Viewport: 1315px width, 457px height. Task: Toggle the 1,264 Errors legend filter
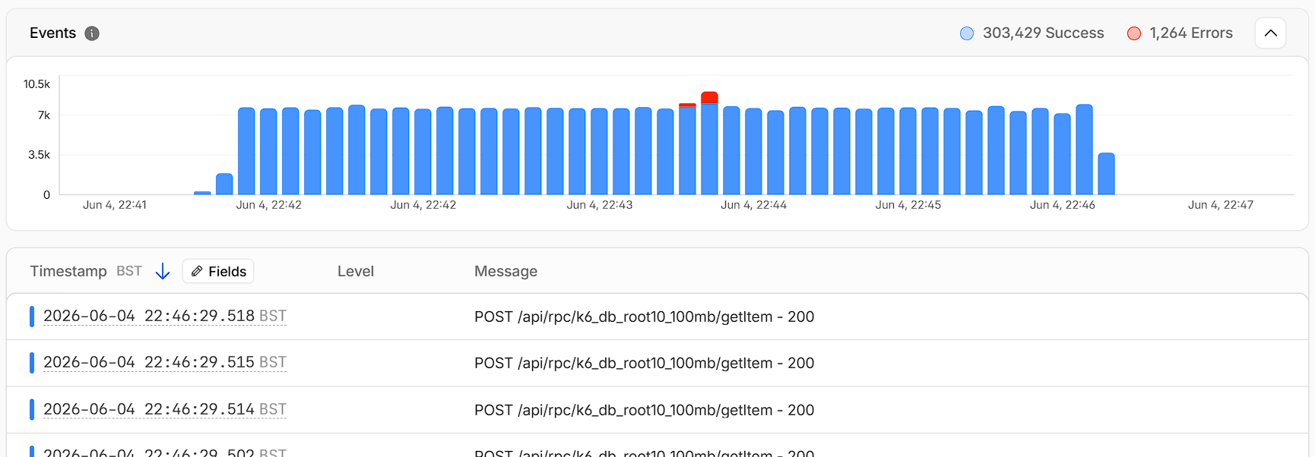click(1180, 33)
